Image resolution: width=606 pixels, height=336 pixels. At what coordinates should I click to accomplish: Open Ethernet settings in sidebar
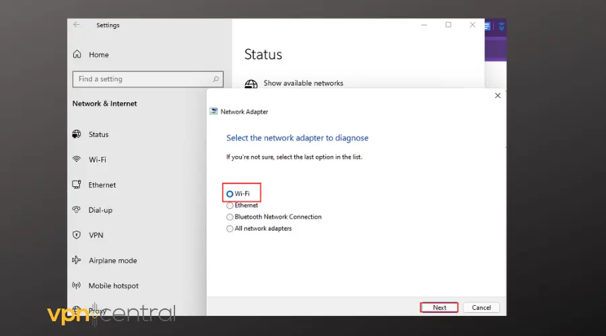click(102, 185)
